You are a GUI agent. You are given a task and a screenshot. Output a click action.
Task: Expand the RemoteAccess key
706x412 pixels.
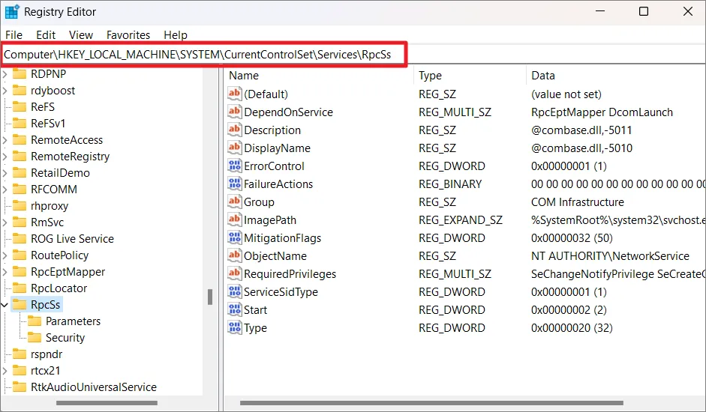[x=5, y=140]
